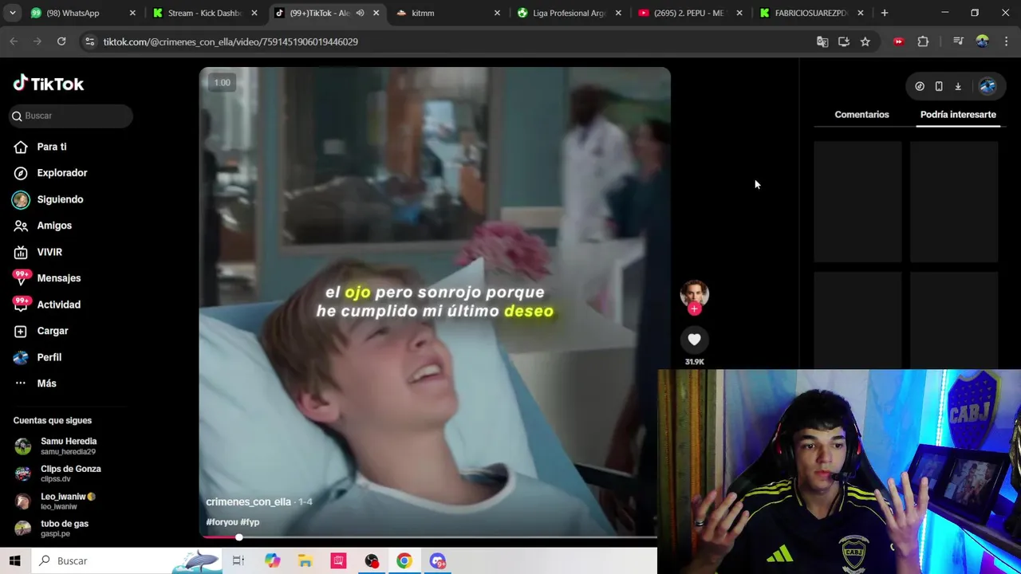The image size is (1021, 574).
Task: Go back to the previous page
Action: point(14,41)
